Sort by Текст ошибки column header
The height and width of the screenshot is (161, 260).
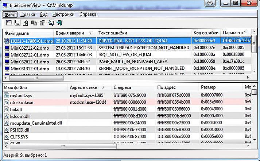pyautogui.click(x=144, y=33)
